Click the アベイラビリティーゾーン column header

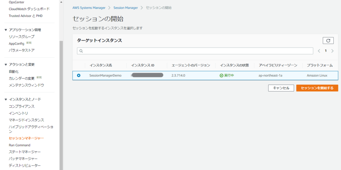278,65
